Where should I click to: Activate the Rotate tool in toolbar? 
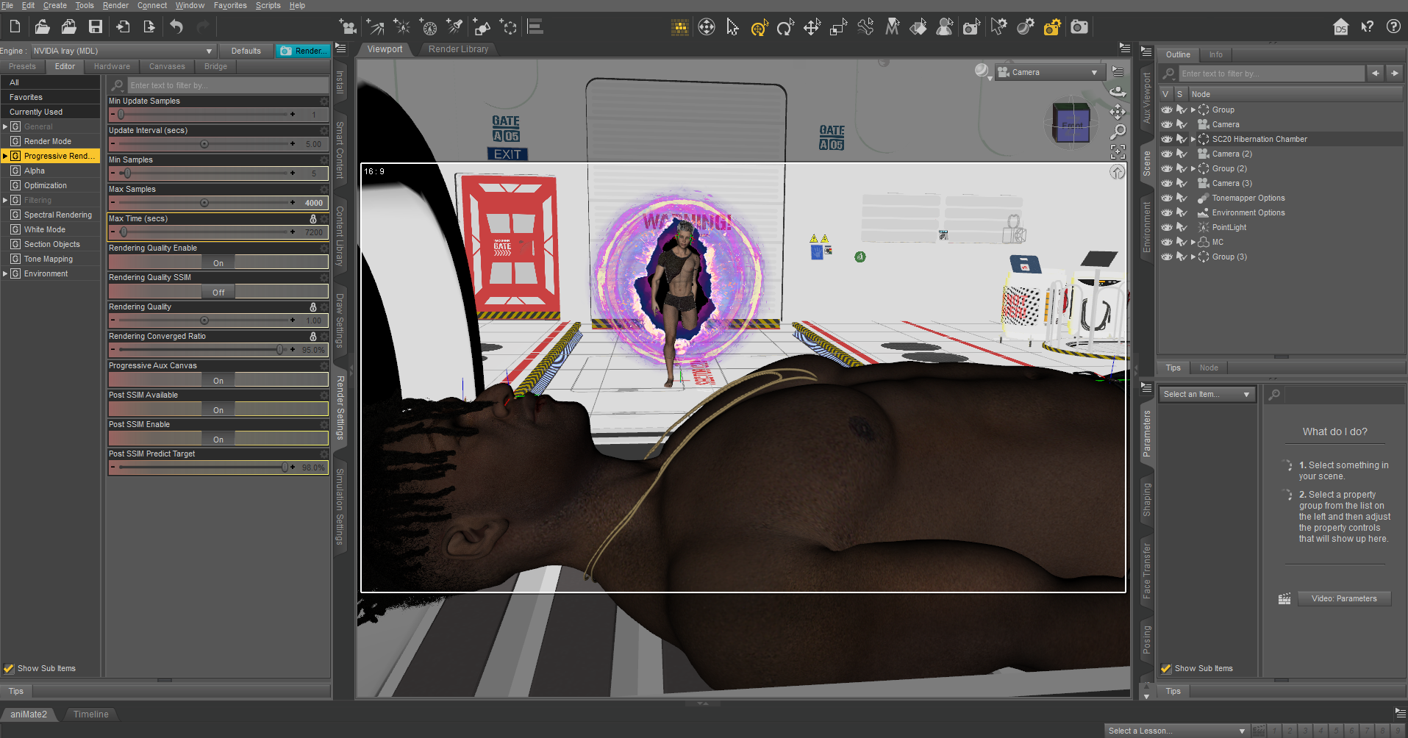click(x=785, y=28)
